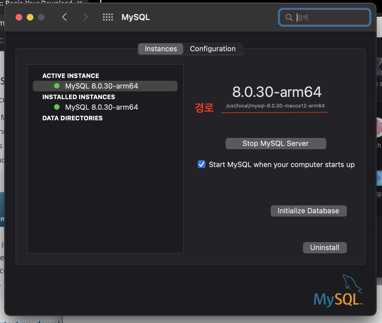Screen dimensions: 382x323
Task: Click the DATA DIRECTORIES header
Action: [x=72, y=118]
